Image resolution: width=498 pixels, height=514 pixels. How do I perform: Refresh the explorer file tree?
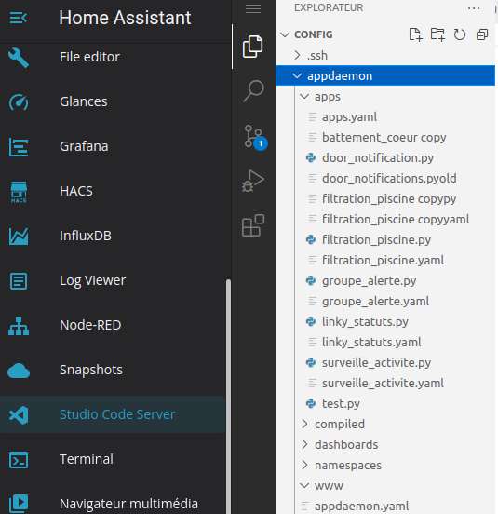(460, 34)
